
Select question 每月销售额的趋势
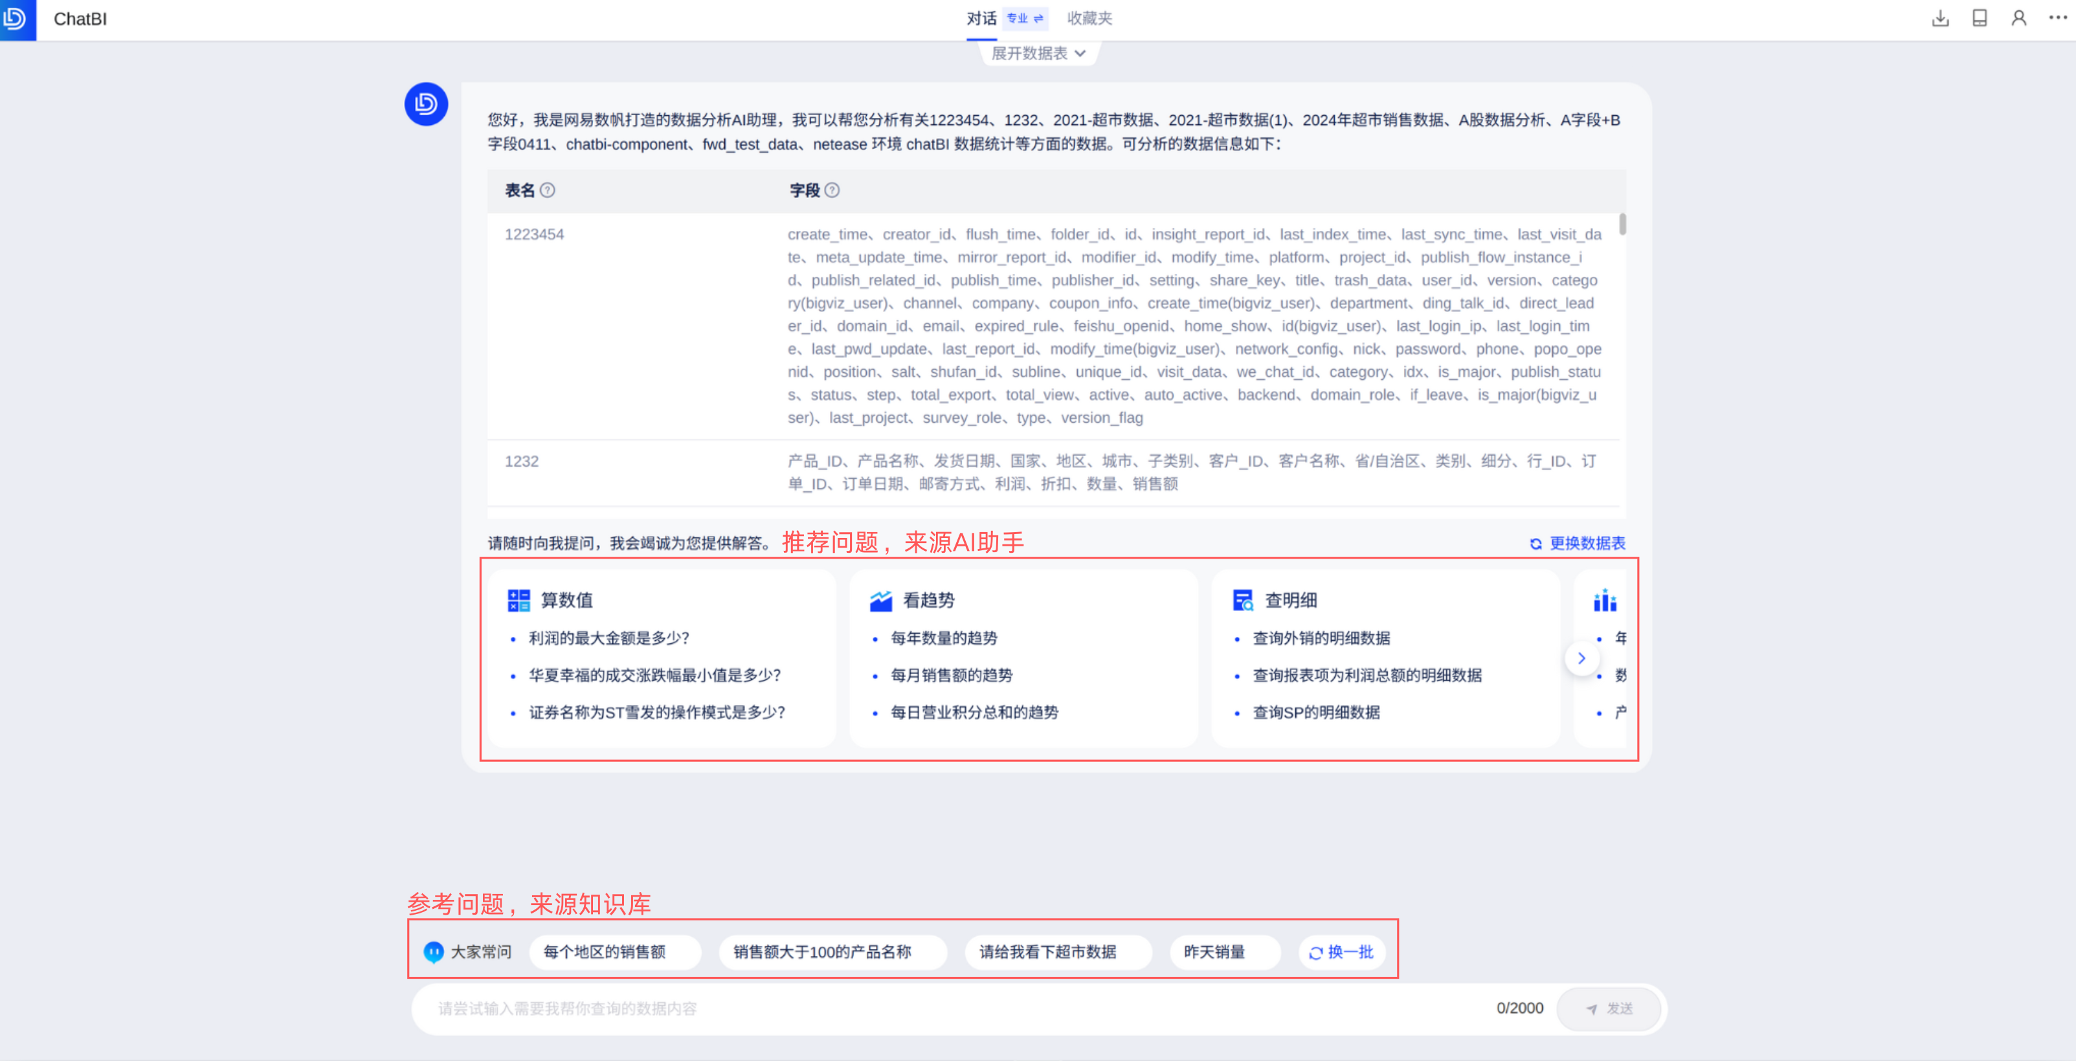(951, 675)
